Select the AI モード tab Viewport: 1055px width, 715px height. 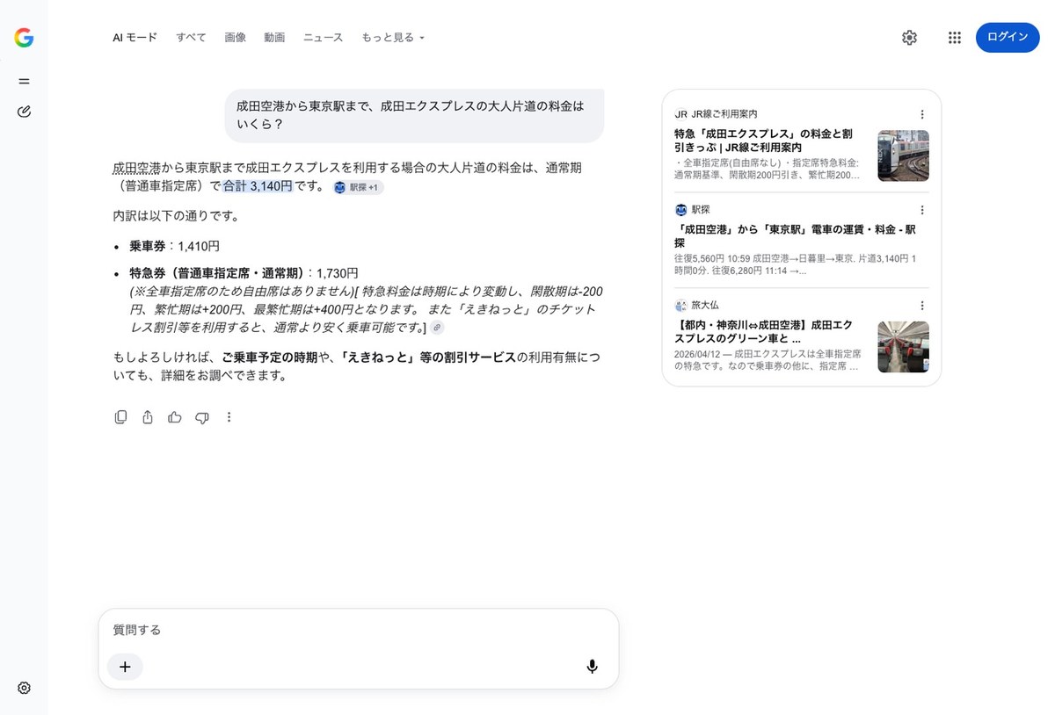(135, 38)
